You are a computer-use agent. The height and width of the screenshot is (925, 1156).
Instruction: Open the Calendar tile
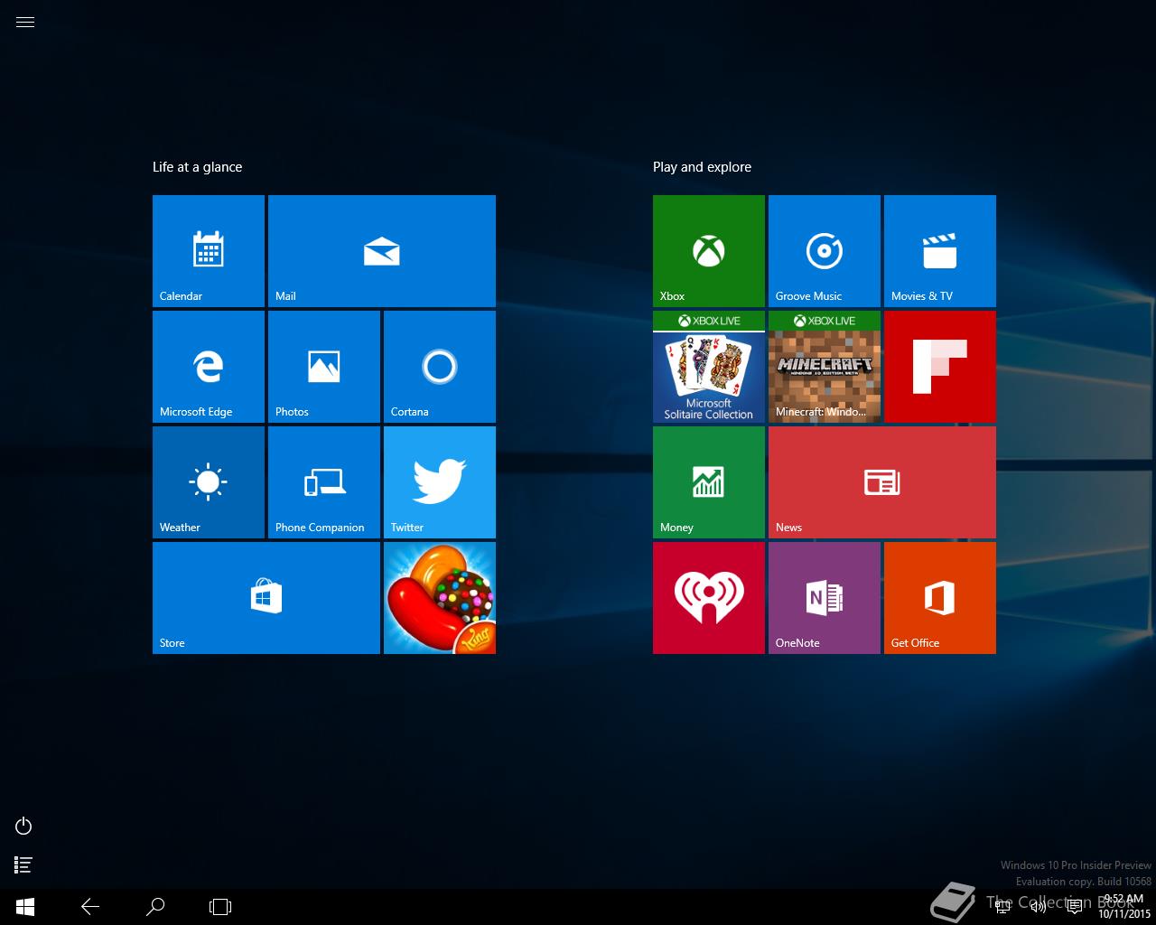[209, 251]
